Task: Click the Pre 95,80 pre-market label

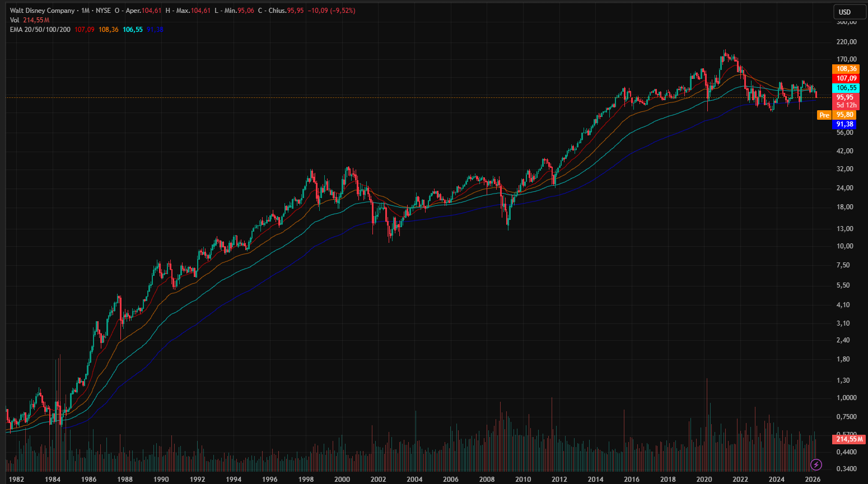Action: pyautogui.click(x=837, y=115)
